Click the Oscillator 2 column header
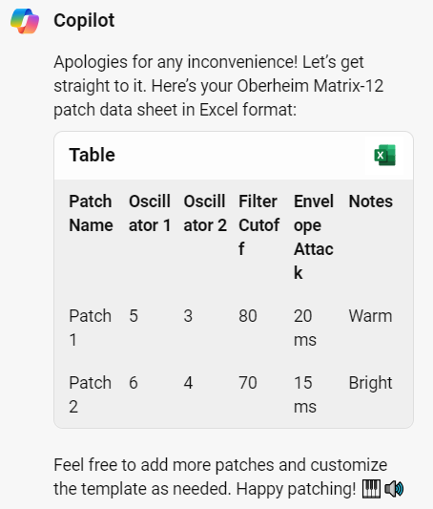433x509 pixels. 205,213
